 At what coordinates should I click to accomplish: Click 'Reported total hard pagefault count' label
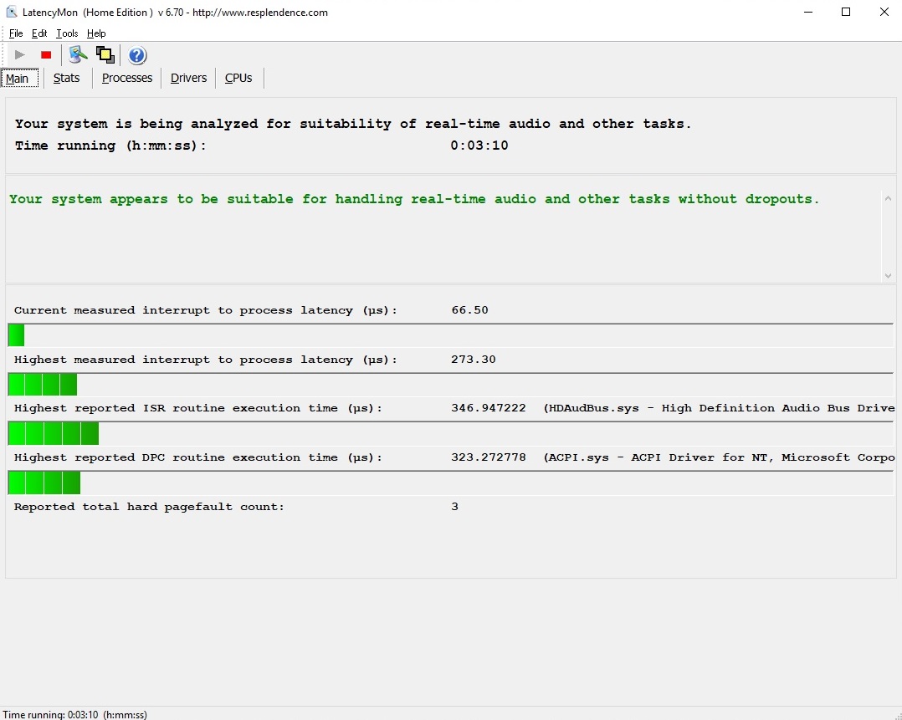pyautogui.click(x=149, y=507)
